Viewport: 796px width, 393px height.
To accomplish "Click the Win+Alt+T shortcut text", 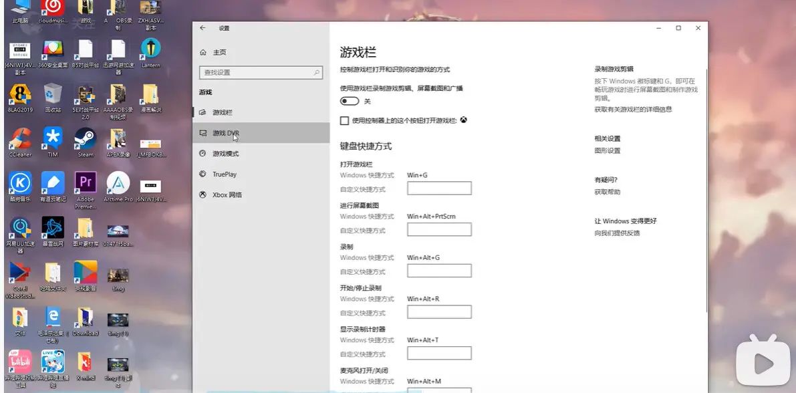I will [x=423, y=340].
